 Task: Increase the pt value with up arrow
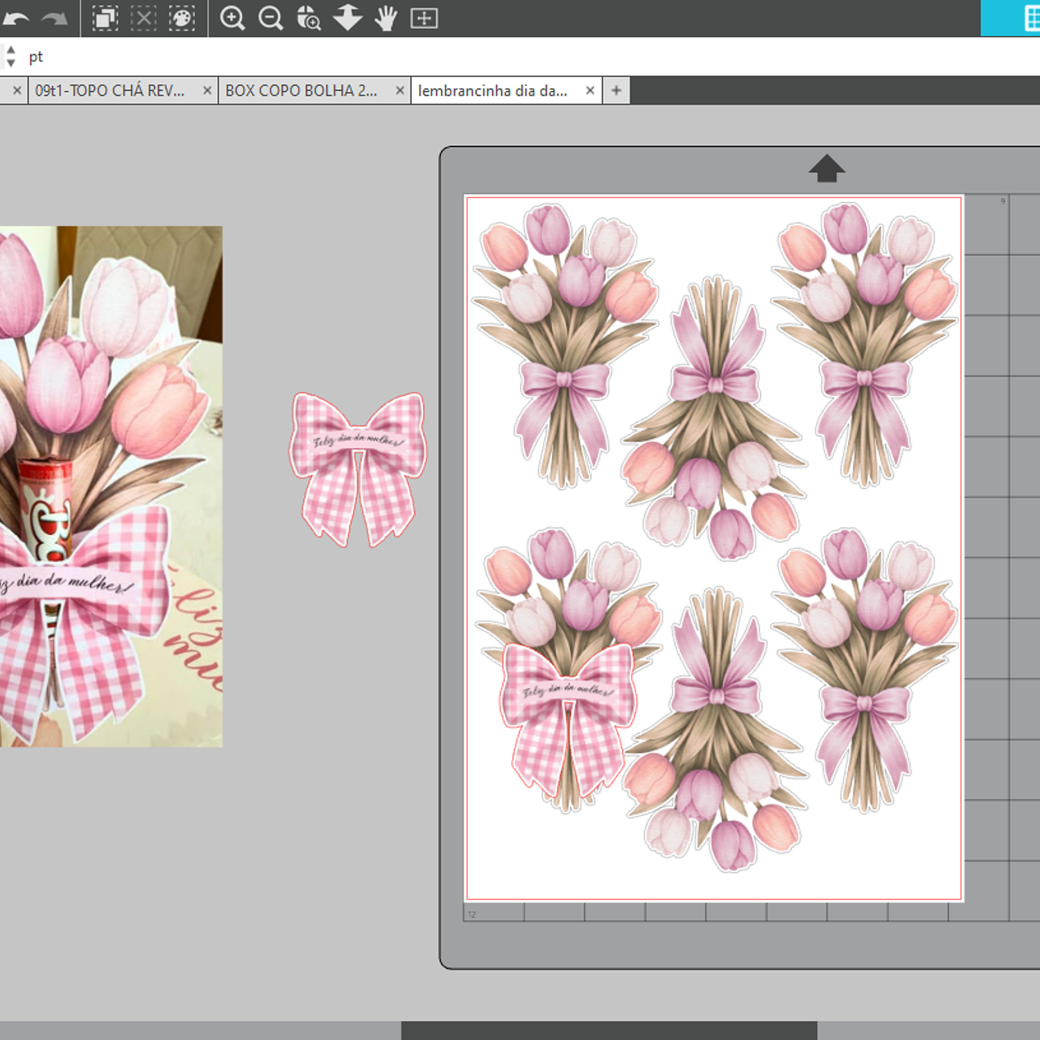[11, 51]
